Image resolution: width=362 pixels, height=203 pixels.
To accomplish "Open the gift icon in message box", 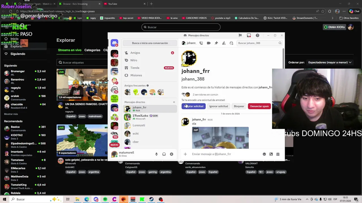I will click(x=278, y=154).
